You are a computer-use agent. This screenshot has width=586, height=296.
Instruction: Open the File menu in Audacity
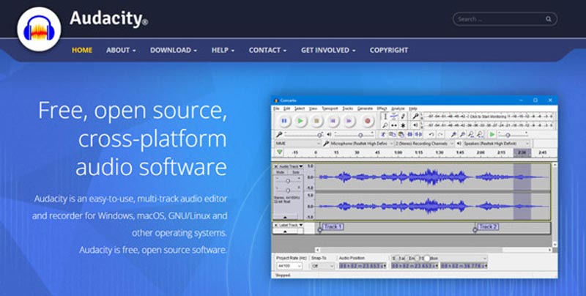[x=276, y=108]
